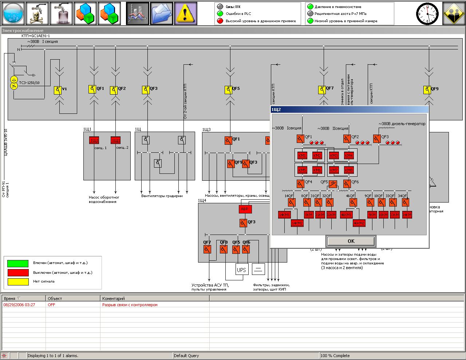The width and height of the screenshot is (466, 360).
Task: Click the yellow warning triangle icon
Action: (x=185, y=13)
